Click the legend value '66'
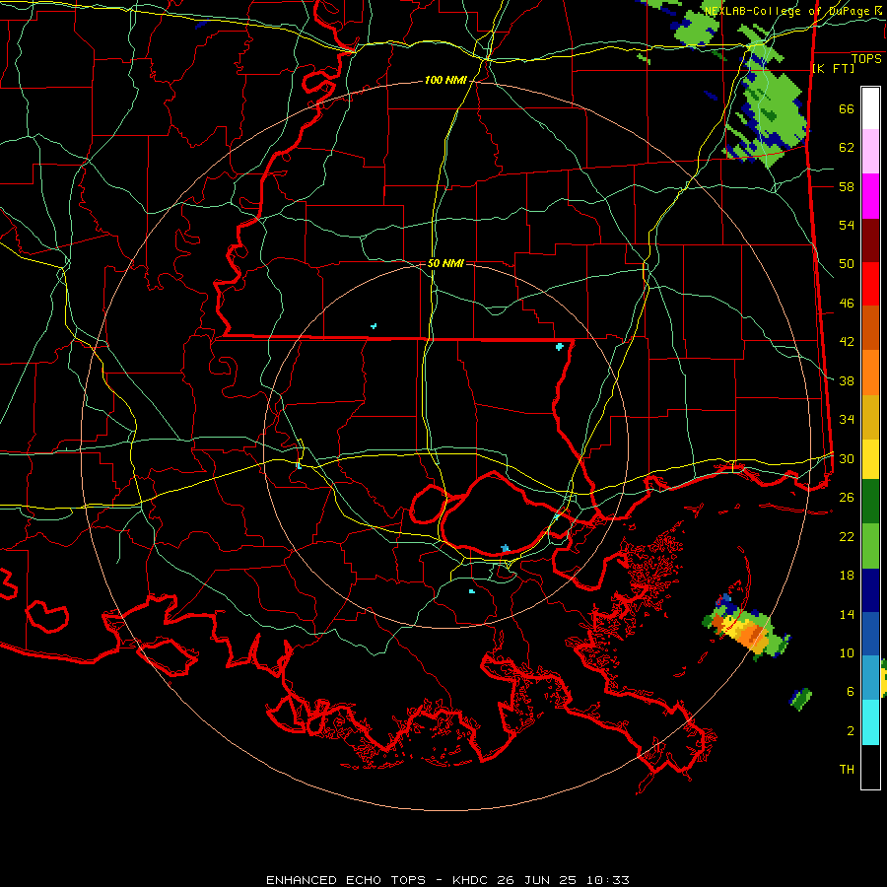887x887 pixels. coord(847,109)
